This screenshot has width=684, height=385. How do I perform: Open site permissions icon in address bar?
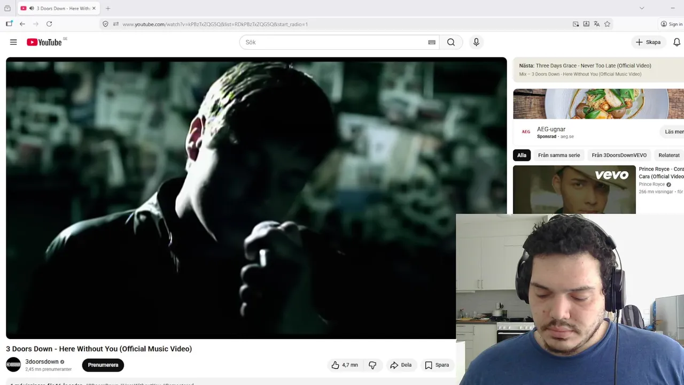115,24
